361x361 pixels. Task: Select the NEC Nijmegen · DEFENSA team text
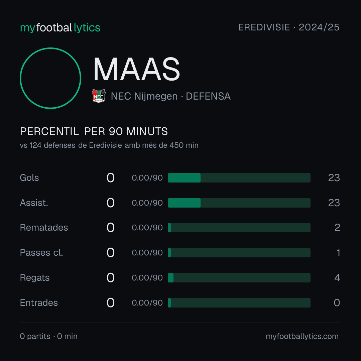(x=170, y=96)
